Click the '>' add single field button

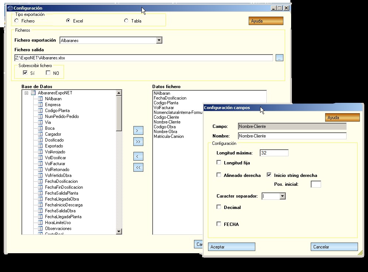coord(138,130)
